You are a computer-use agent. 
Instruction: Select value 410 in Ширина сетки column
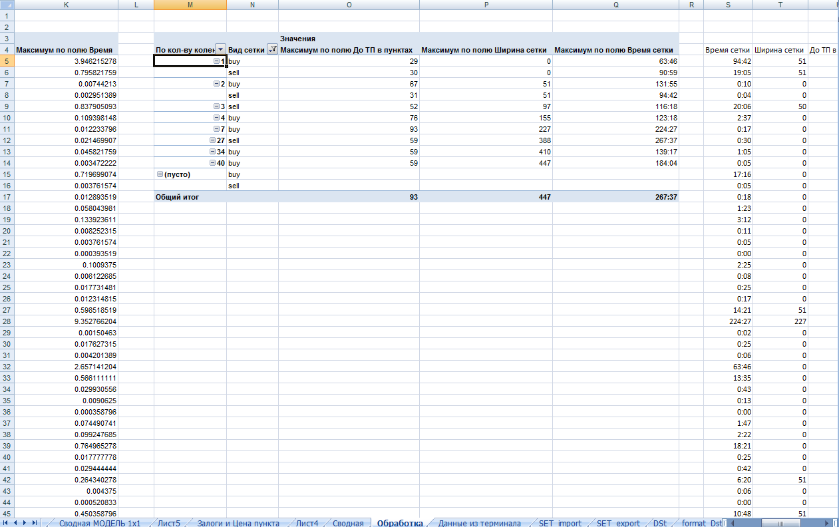486,152
